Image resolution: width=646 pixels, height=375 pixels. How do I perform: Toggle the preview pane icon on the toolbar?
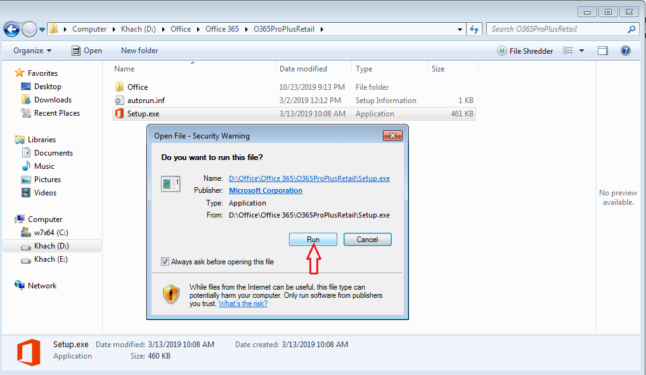602,51
